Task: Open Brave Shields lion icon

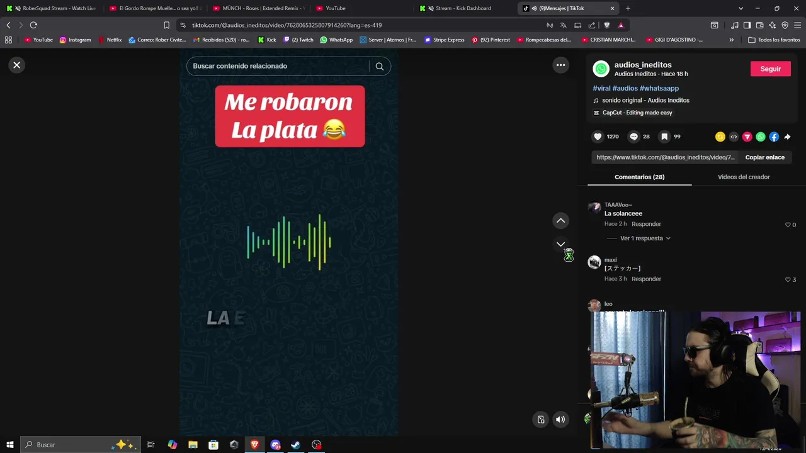Action: [x=606, y=25]
